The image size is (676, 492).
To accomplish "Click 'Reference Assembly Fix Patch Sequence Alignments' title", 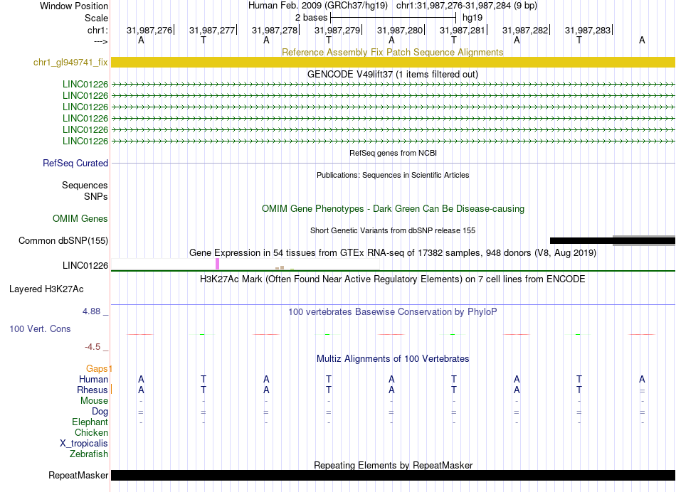I will click(x=392, y=52).
